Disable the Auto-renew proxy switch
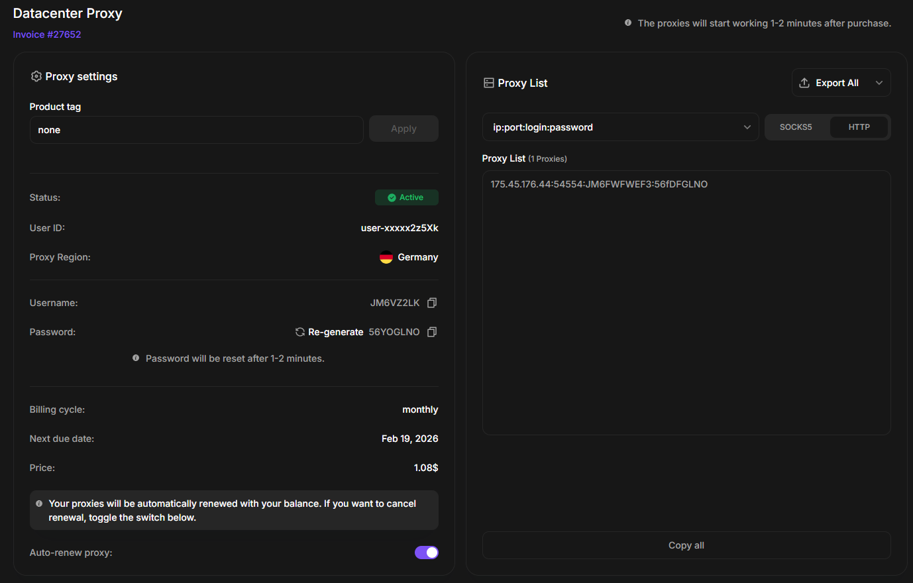This screenshot has width=913, height=583. pos(426,553)
